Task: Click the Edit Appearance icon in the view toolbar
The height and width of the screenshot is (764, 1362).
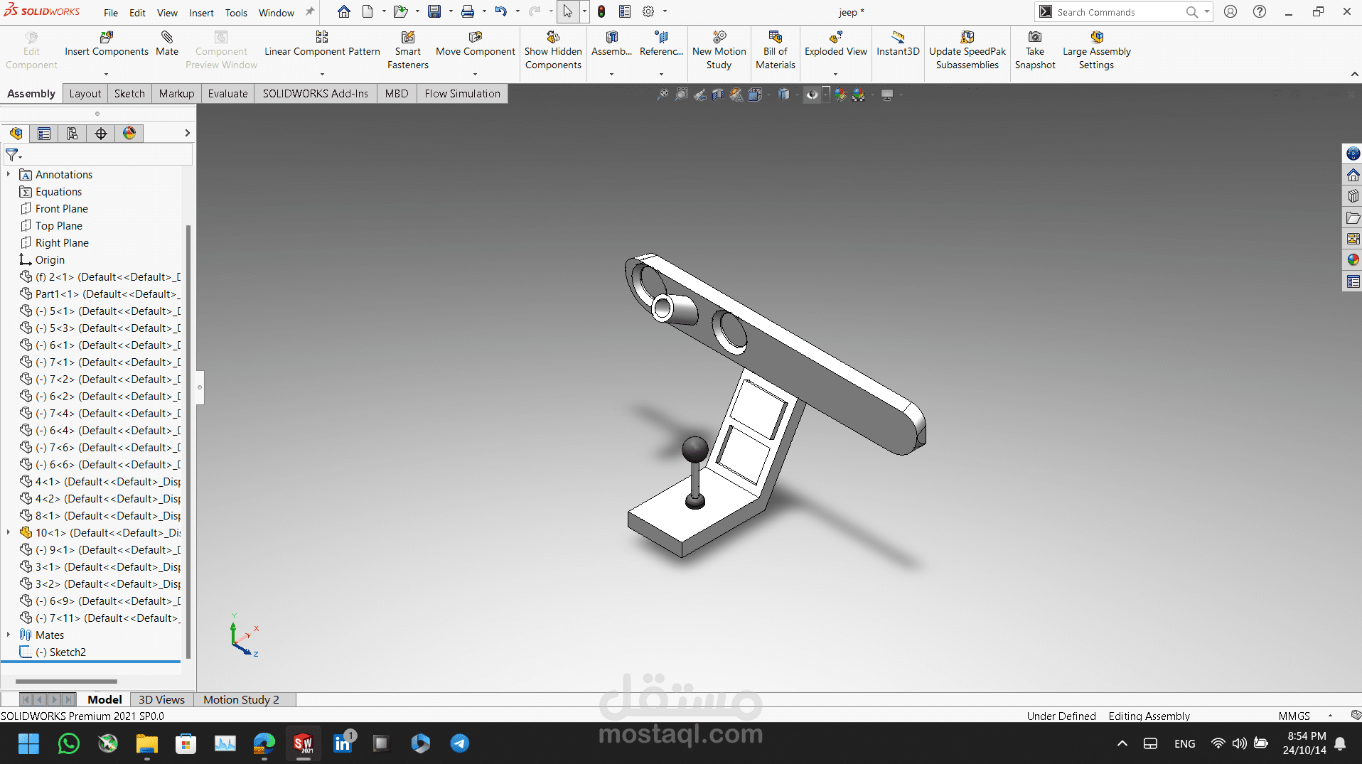Action: pos(840,95)
